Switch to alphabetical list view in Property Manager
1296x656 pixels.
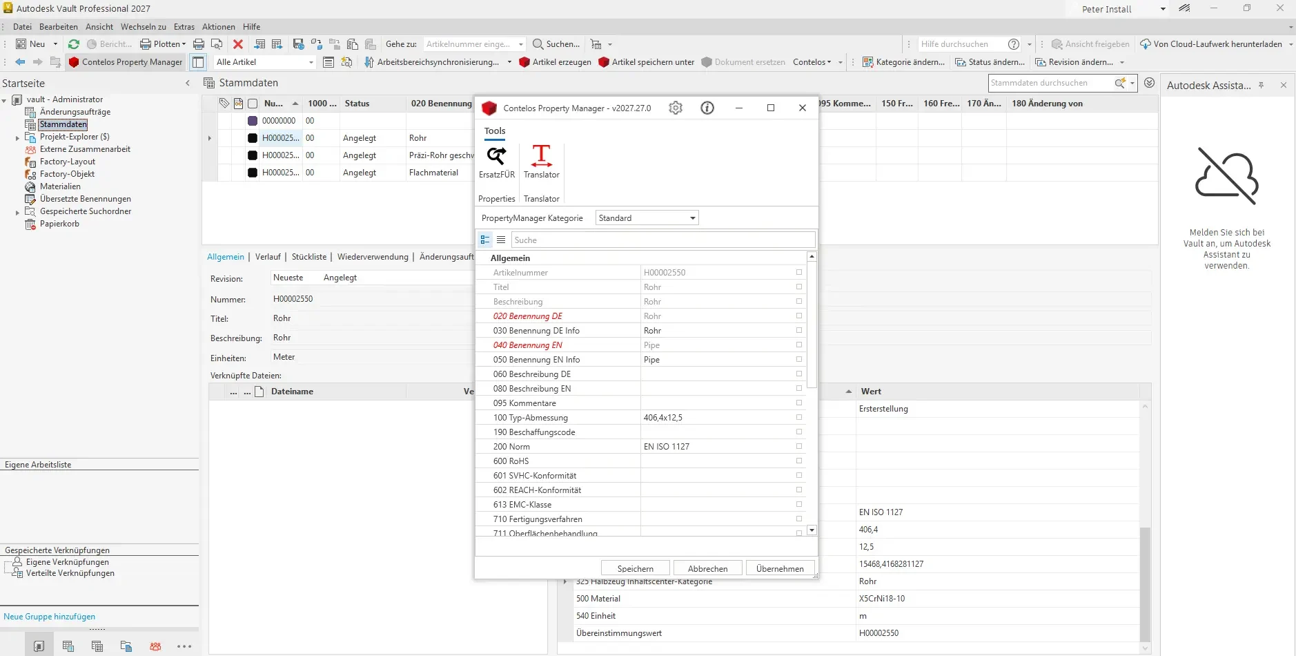501,240
